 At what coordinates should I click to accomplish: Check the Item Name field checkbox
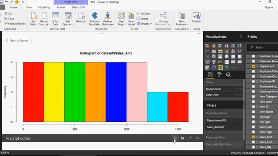click(x=253, y=112)
